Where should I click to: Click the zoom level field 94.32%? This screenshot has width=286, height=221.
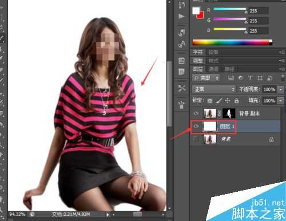point(17,214)
